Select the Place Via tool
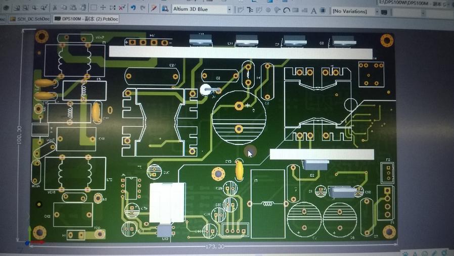 tap(277, 10)
